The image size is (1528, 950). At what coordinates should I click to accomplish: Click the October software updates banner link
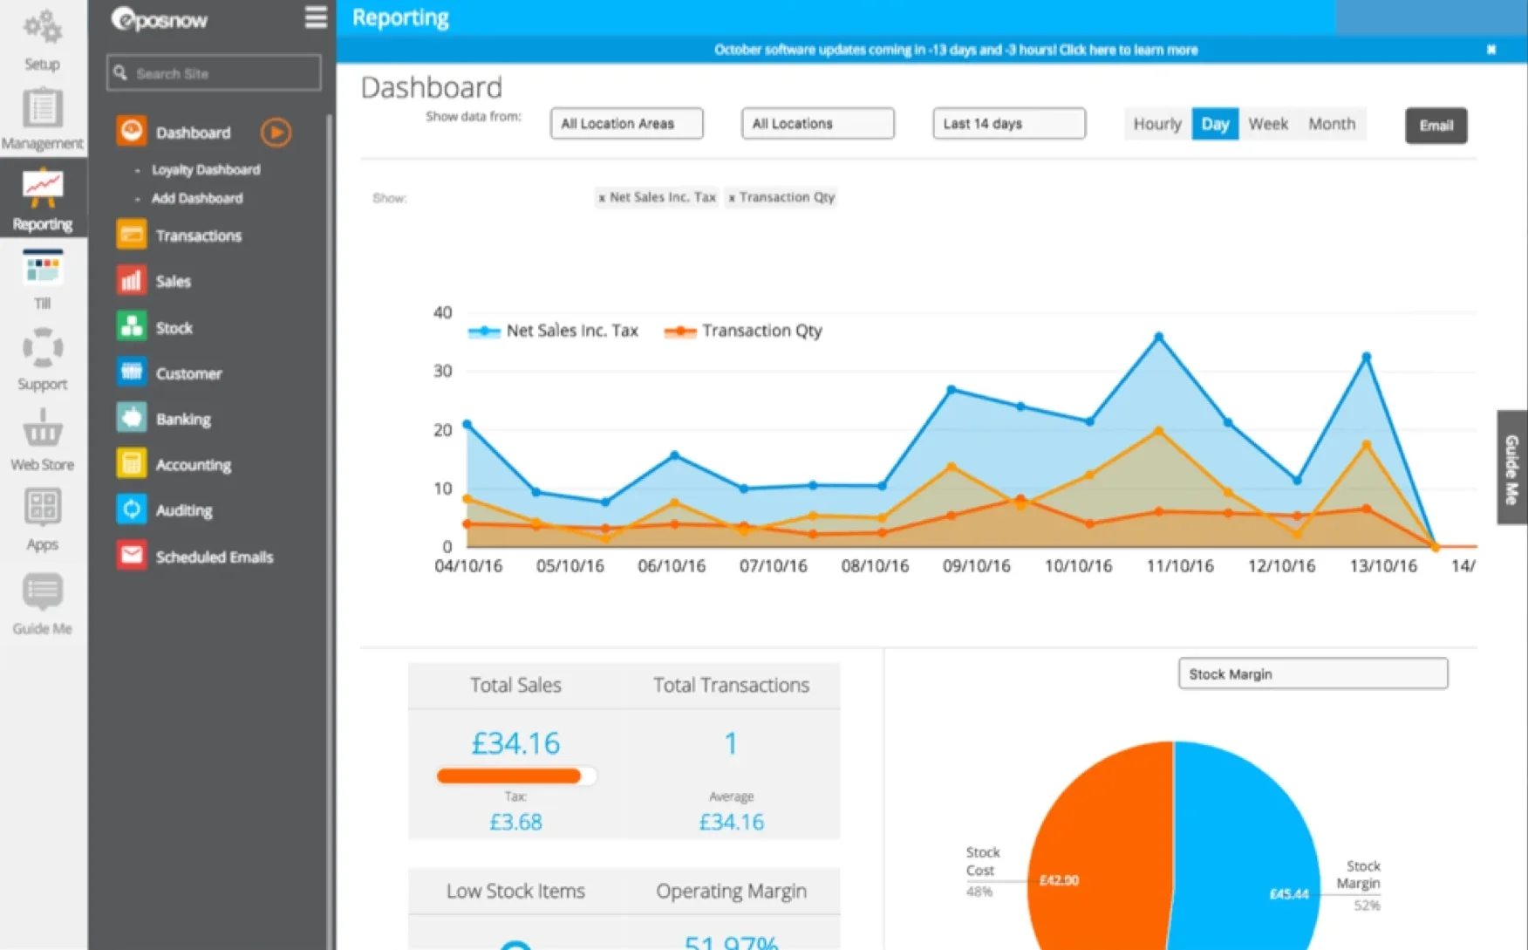coord(956,50)
